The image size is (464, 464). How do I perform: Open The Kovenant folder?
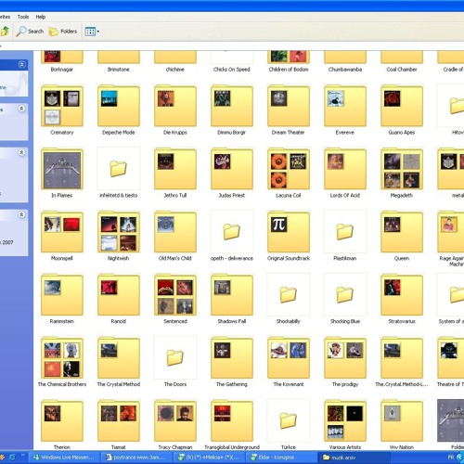click(289, 358)
